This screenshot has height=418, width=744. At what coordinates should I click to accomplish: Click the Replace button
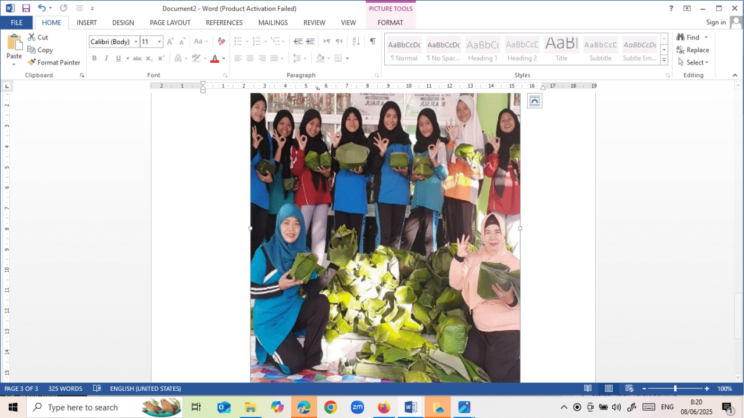[693, 50]
